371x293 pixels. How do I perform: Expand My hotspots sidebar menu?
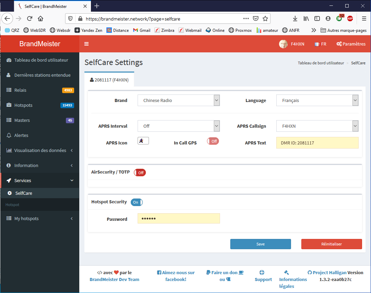pyautogui.click(x=40, y=218)
